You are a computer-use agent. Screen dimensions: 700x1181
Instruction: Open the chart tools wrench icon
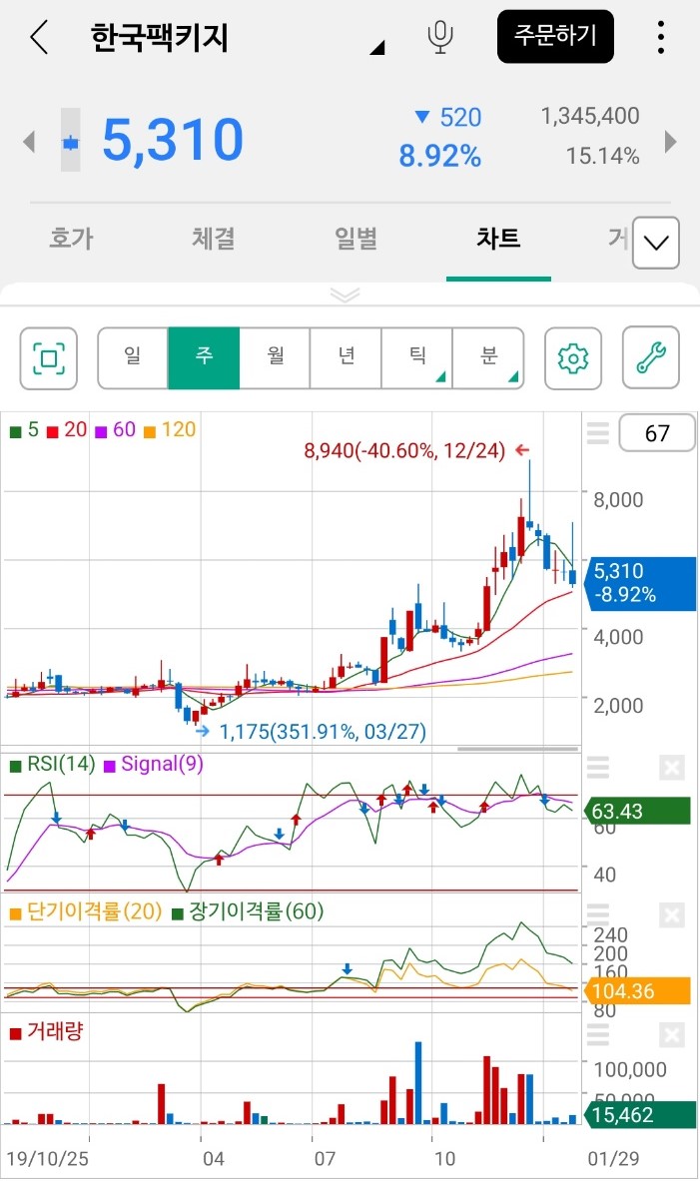pyautogui.click(x=651, y=357)
